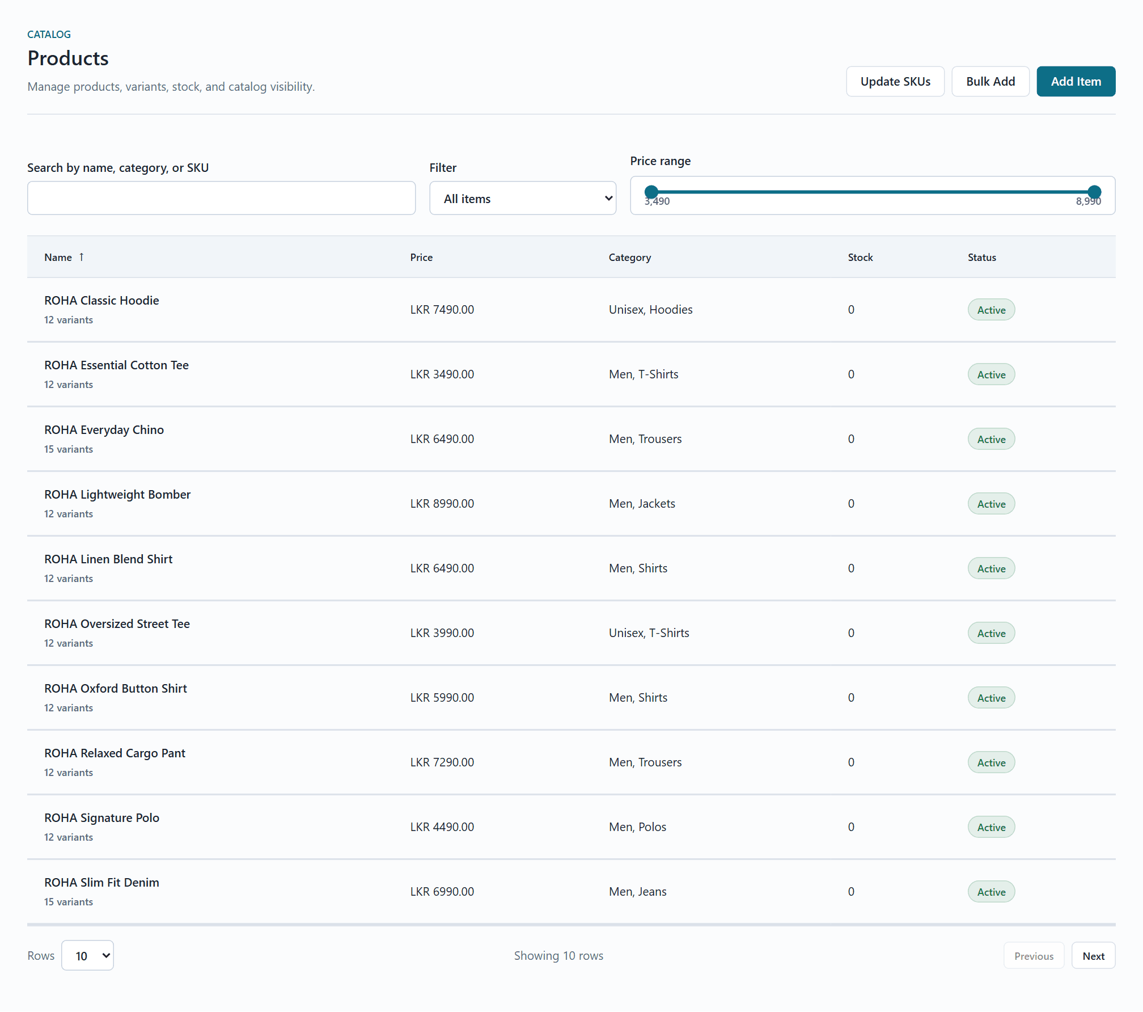Open the ROHA Lightweight Bomber row
Viewport: 1143px width, 1012px height.
point(571,503)
